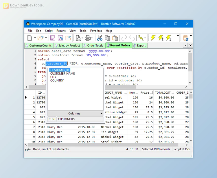Open the Script menu
This screenshot has width=217, height=178.
(49, 31)
